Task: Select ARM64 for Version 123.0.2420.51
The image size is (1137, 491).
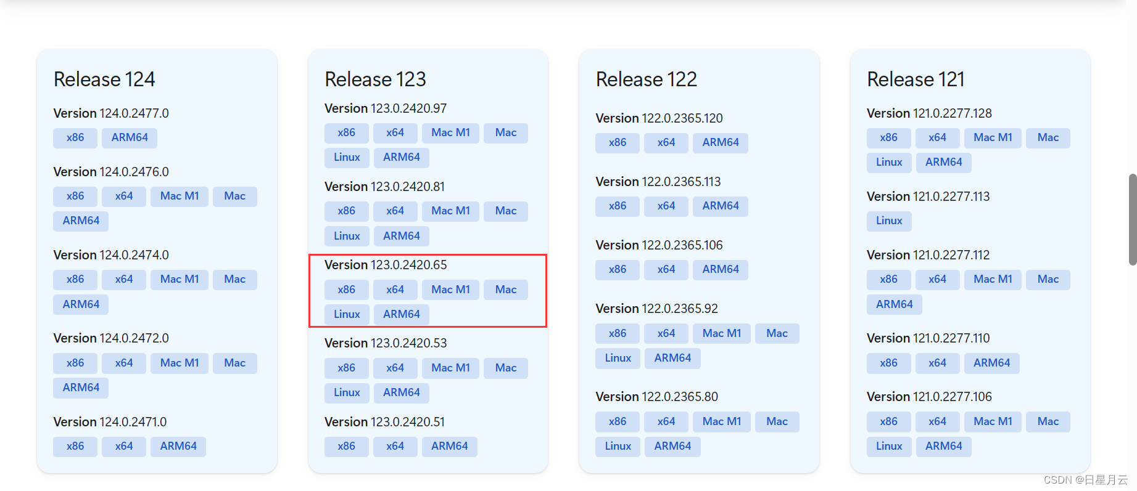Action: tap(450, 447)
